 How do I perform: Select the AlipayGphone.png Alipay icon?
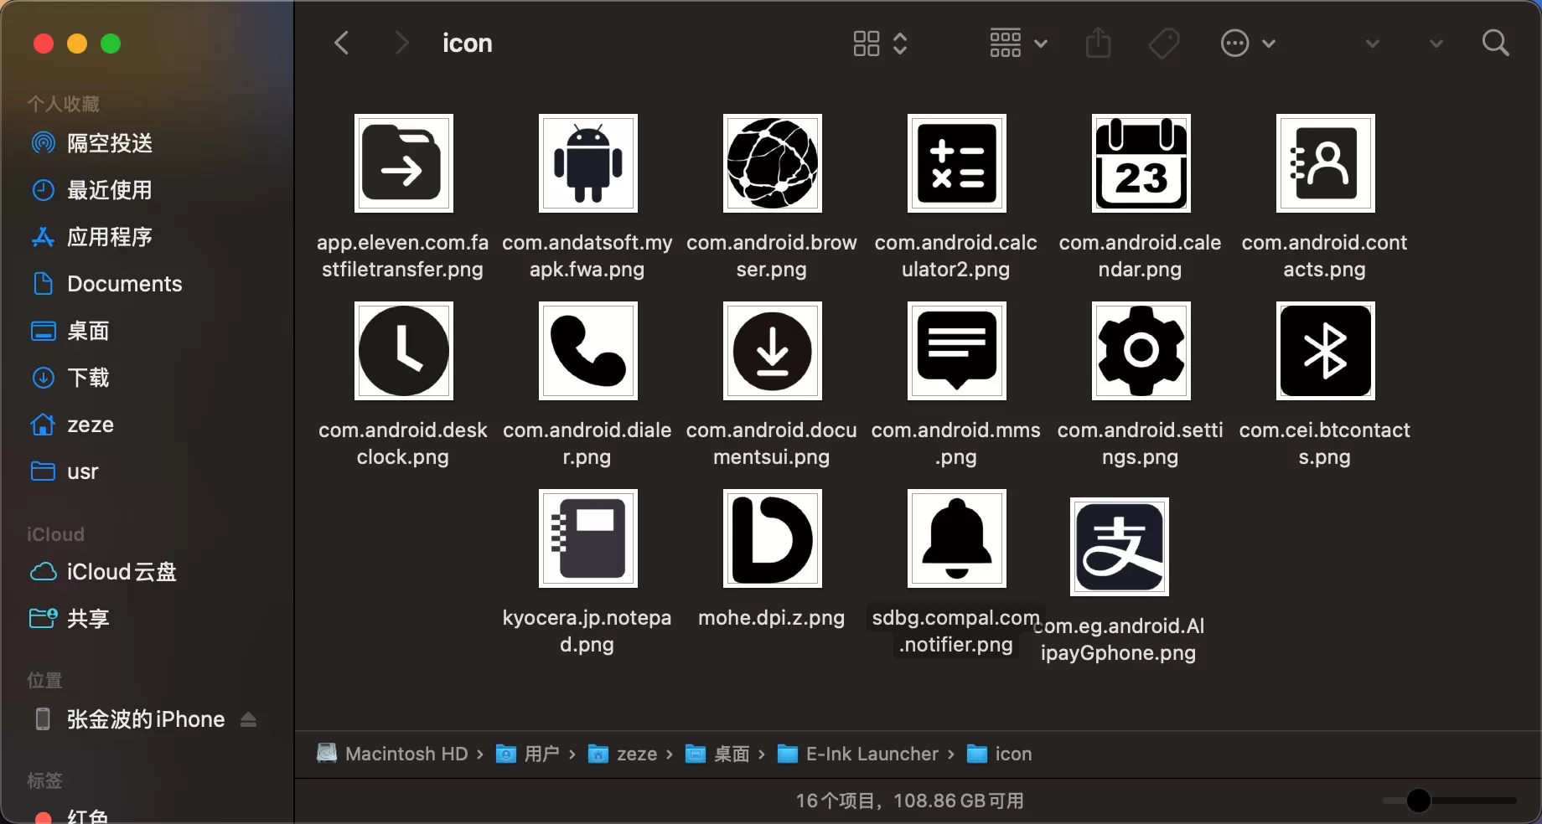(x=1119, y=547)
